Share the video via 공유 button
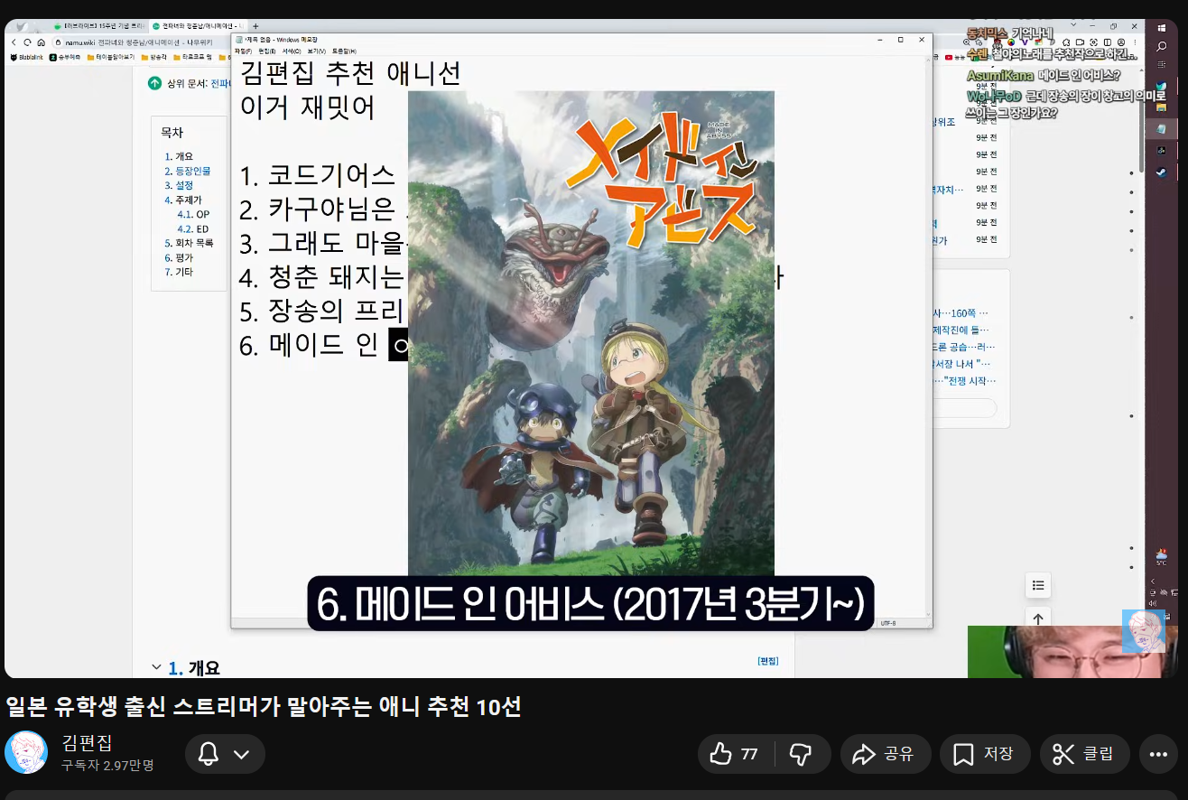Viewport: 1188px width, 800px height. [x=883, y=754]
